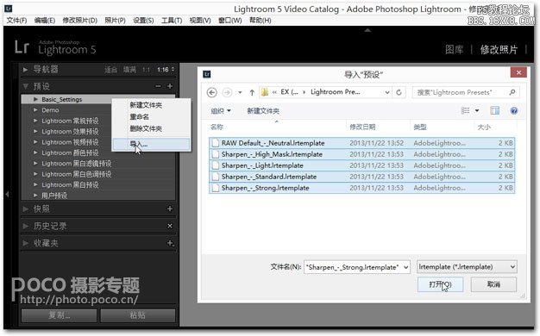540x336 pixels.
Task: Expand the 用户预设 folder
Action: pyautogui.click(x=35, y=196)
